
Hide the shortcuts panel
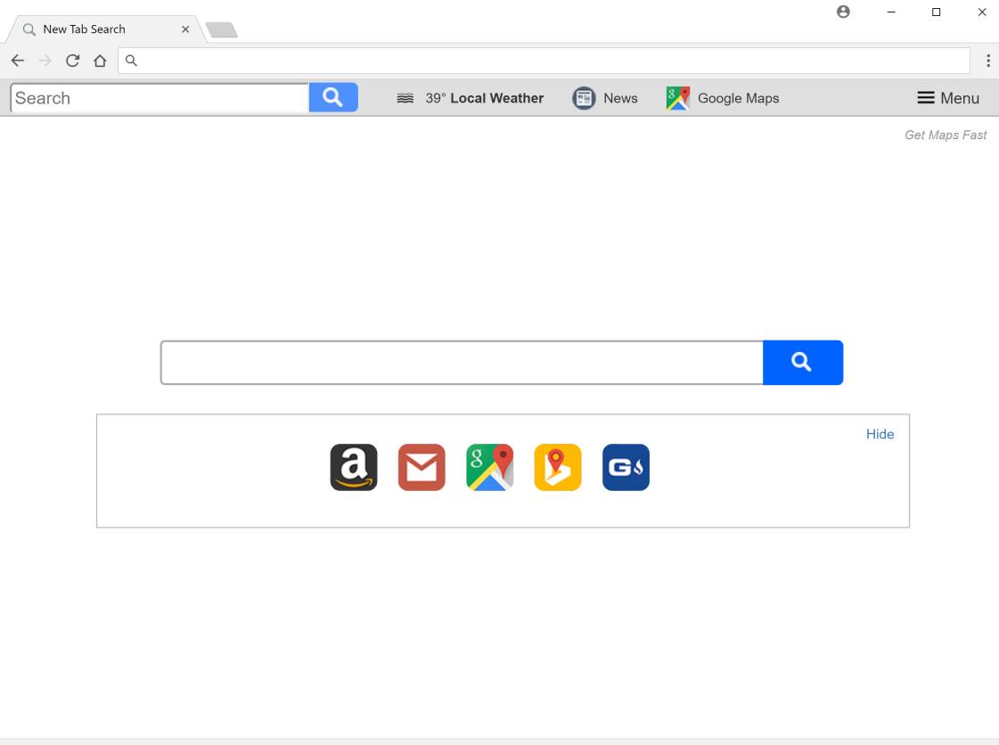click(x=880, y=434)
